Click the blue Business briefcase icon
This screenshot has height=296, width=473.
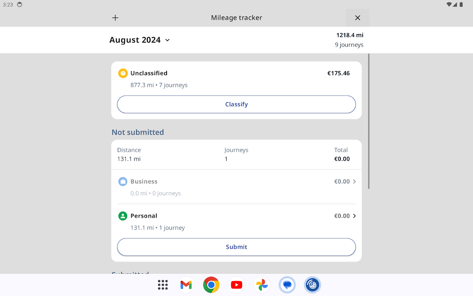coord(123,182)
